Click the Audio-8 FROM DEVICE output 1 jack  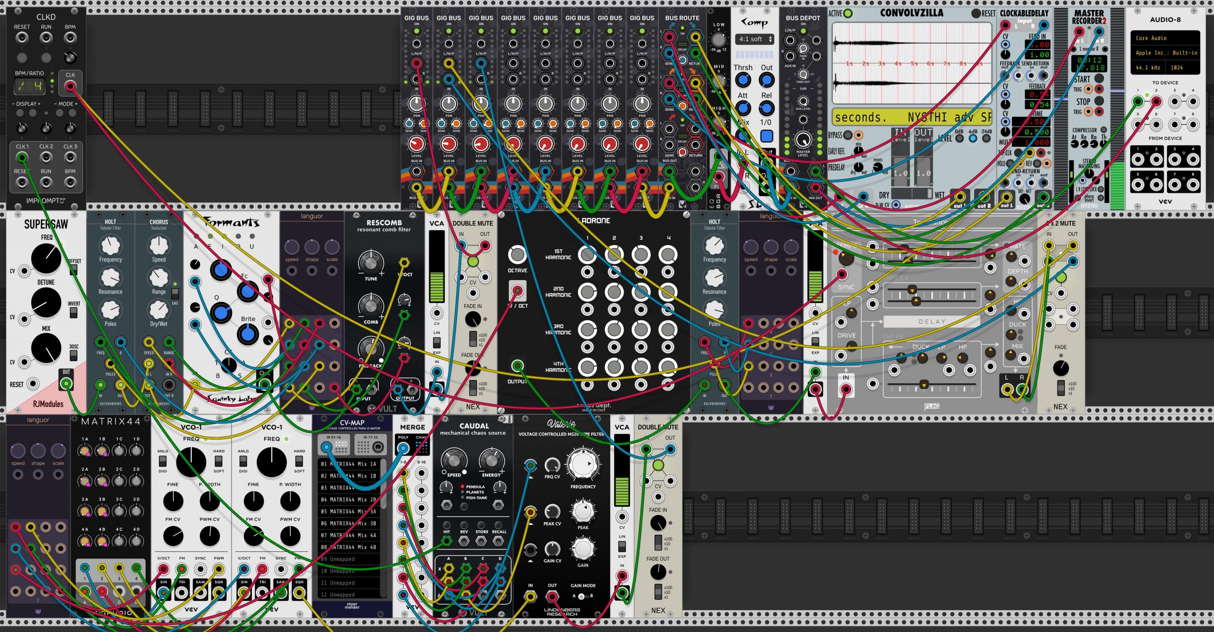pyautogui.click(x=1138, y=160)
